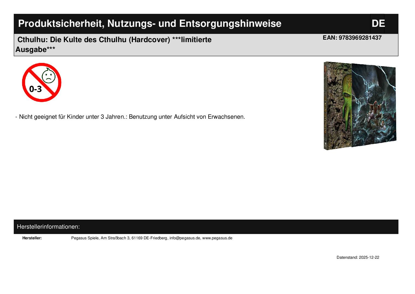Viewport: 415px width, 294px height.
Task: Click the "Herstellerinformationen:" section header
Action: [x=48, y=227]
